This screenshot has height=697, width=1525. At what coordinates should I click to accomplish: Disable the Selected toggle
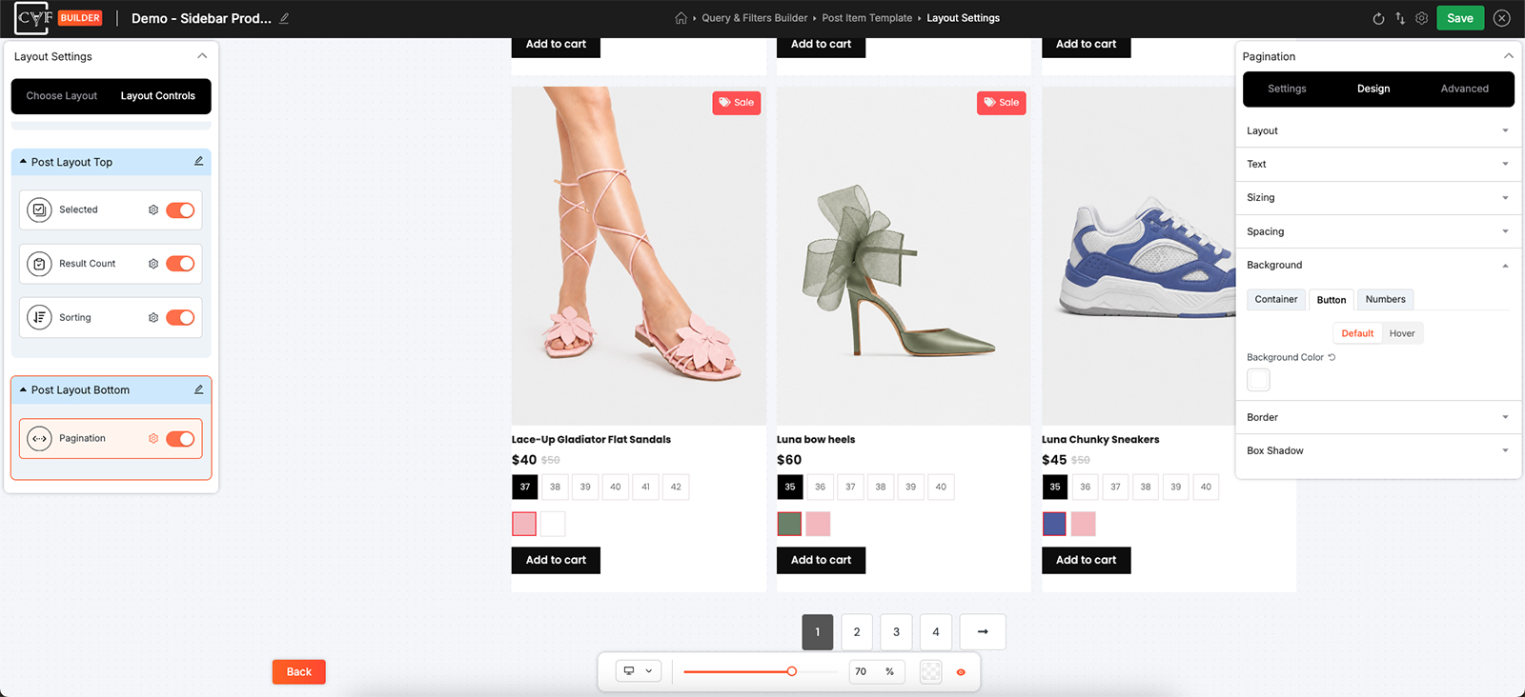coord(180,210)
